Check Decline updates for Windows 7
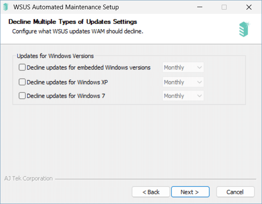 [x=22, y=96]
